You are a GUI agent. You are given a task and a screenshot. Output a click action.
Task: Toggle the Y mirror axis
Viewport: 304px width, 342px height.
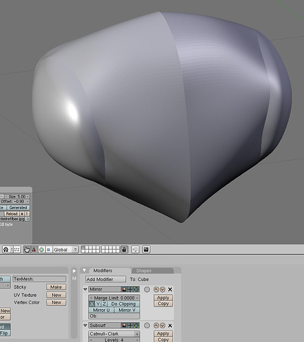point(98,304)
